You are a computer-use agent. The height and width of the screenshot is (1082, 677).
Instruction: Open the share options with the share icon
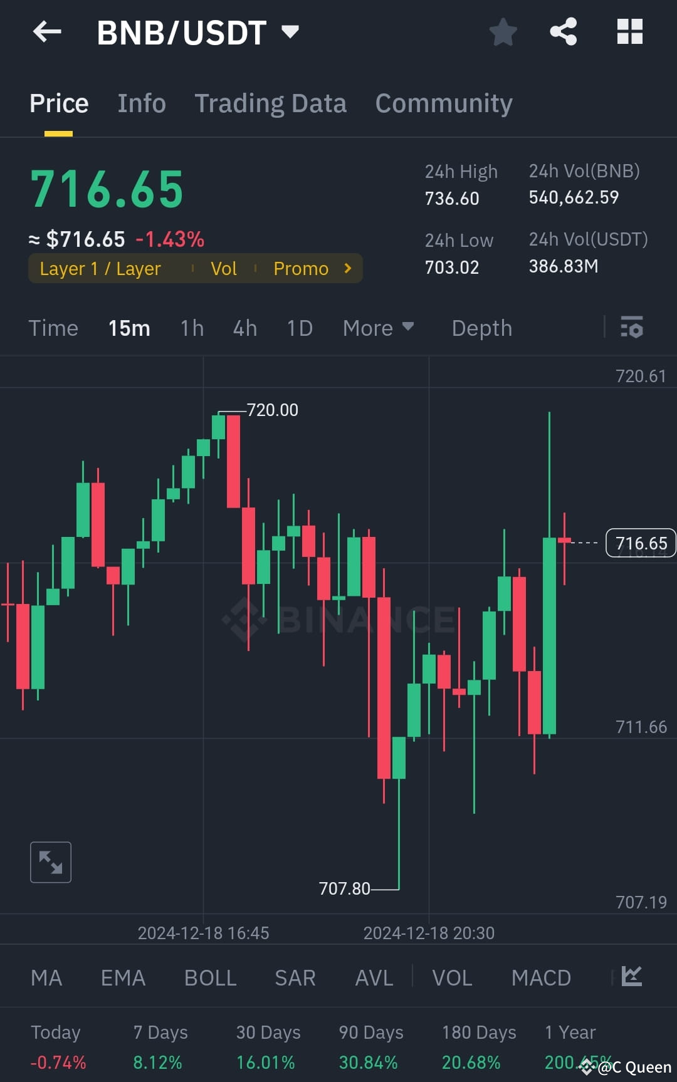tap(564, 32)
